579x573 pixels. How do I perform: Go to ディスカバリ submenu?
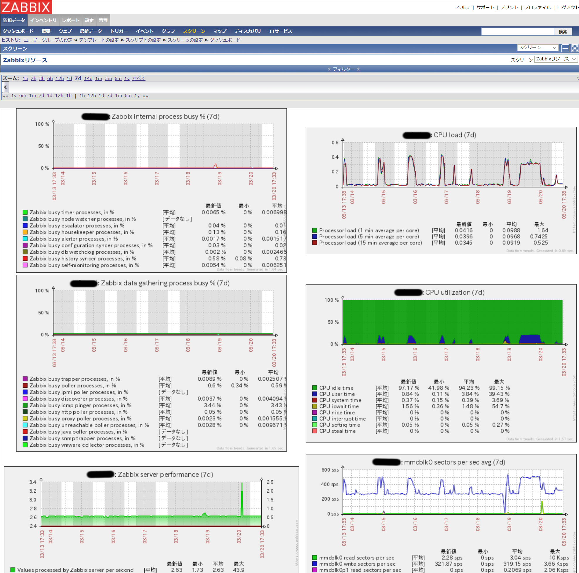248,31
